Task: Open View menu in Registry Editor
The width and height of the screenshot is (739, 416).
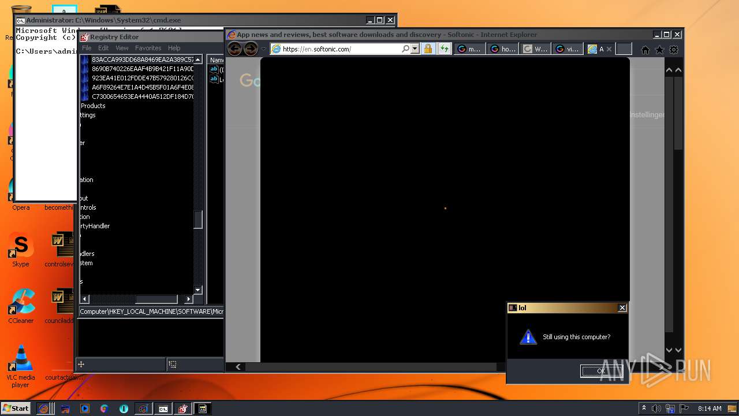Action: pyautogui.click(x=122, y=48)
